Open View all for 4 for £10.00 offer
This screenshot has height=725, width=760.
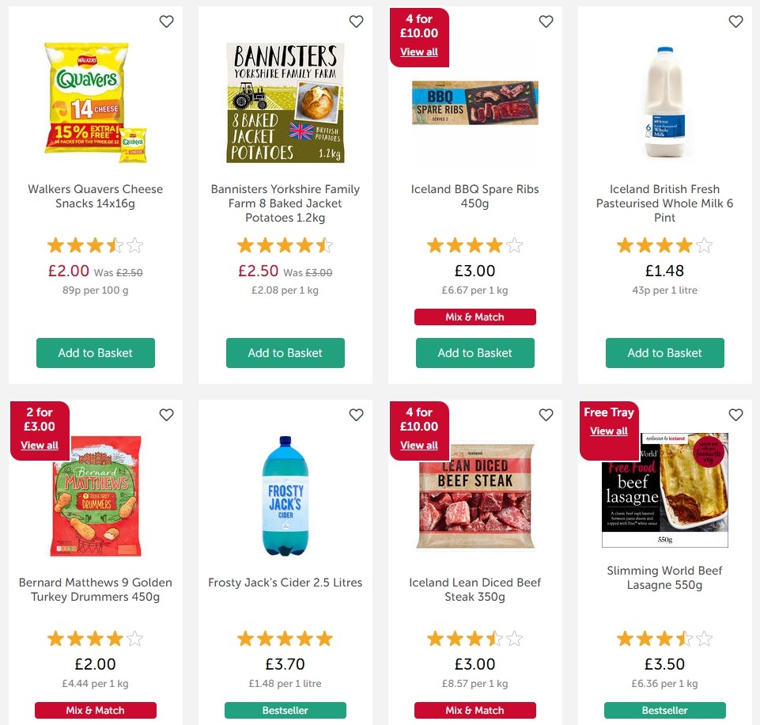click(418, 51)
